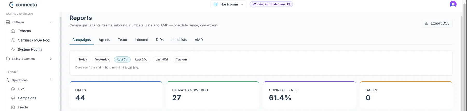Viewport: 467px width, 111px height.
Task: Select the Last 7d date range
Action: tap(122, 60)
